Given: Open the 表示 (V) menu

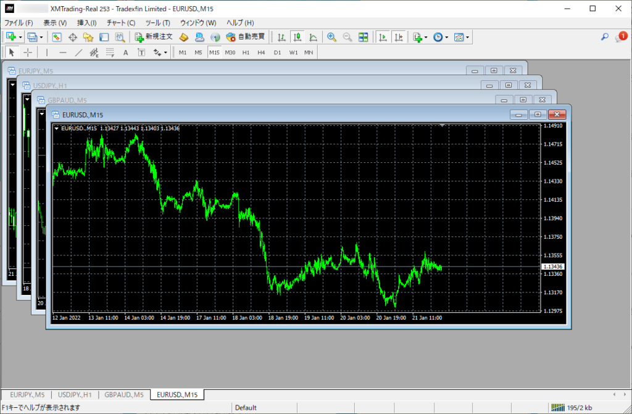Looking at the screenshot, I should click(55, 23).
